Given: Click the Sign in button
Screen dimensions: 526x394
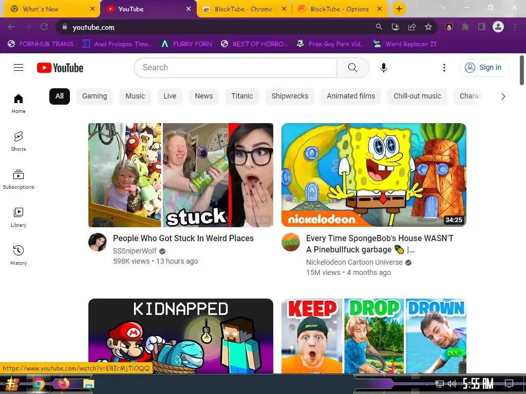Looking at the screenshot, I should tap(484, 68).
